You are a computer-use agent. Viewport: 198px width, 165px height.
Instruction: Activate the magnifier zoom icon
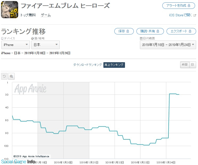pos(11,76)
